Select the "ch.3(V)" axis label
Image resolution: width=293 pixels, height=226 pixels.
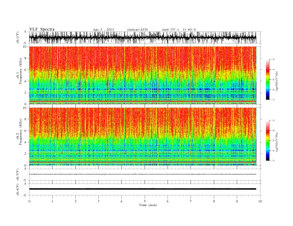[x=18, y=175]
